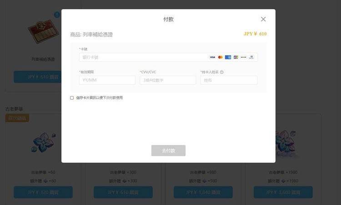Buy background ×300 pack JPY ¥ 610
Image resolution: width=341 pixels, height=205 pixels.
pyautogui.click(x=123, y=192)
